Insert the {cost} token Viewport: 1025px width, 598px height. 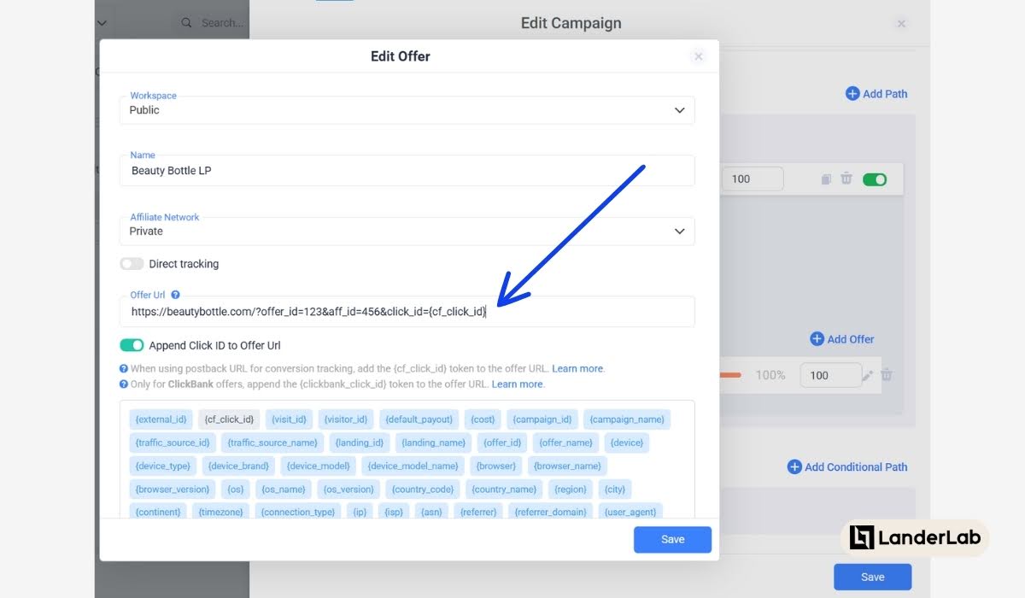483,419
